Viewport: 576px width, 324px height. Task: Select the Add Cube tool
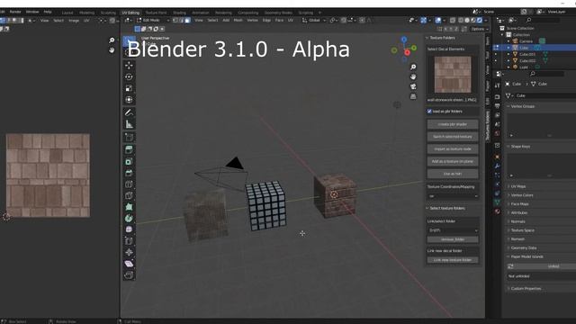(129, 137)
